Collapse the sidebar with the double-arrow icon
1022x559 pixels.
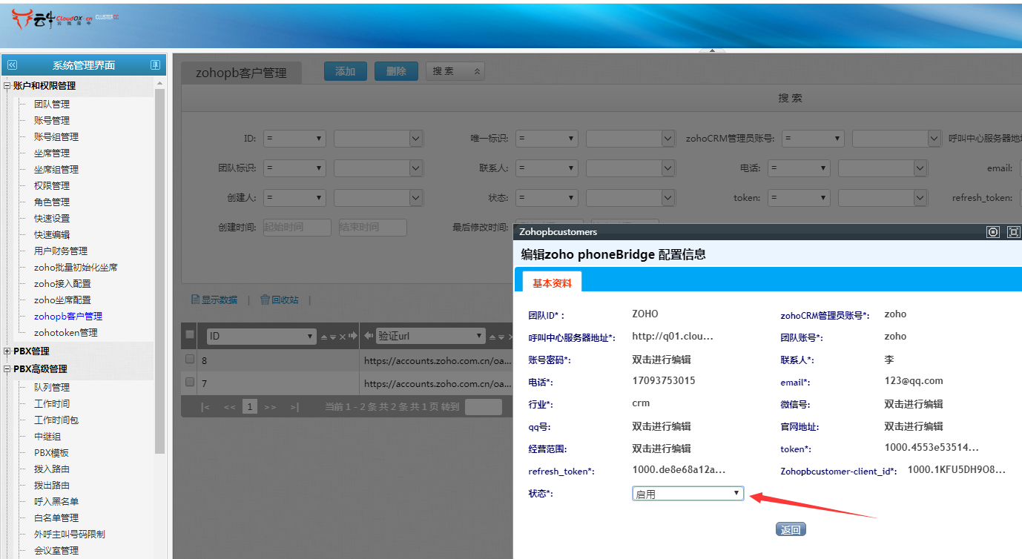pyautogui.click(x=12, y=65)
